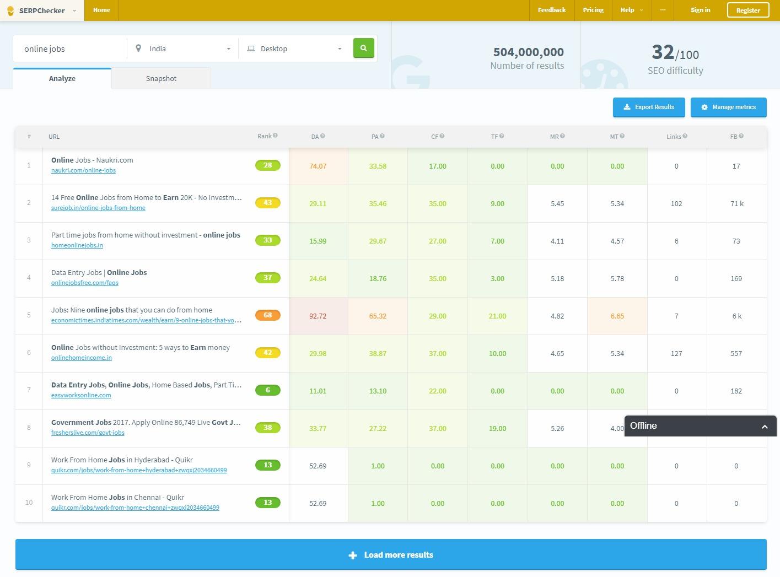Open the Quikr Chennai work-from-home link
The height and width of the screenshot is (577, 780).
pyautogui.click(x=135, y=508)
